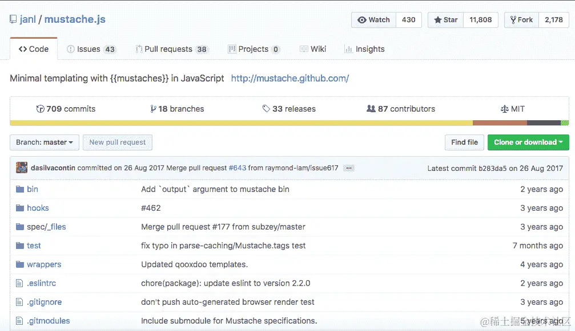
Task: Click the Find file button
Action: coord(464,142)
